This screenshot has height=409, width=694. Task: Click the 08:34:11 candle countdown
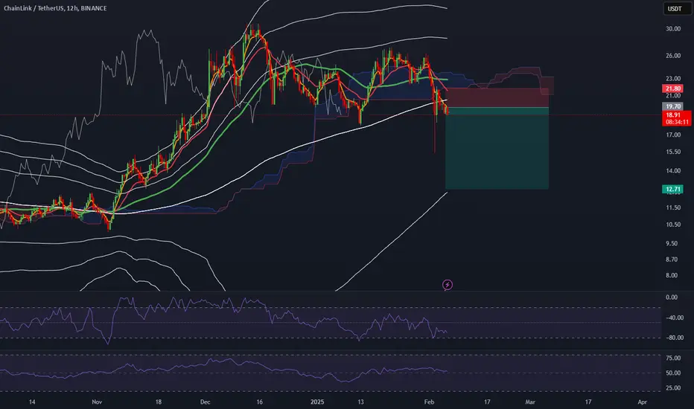coord(676,122)
